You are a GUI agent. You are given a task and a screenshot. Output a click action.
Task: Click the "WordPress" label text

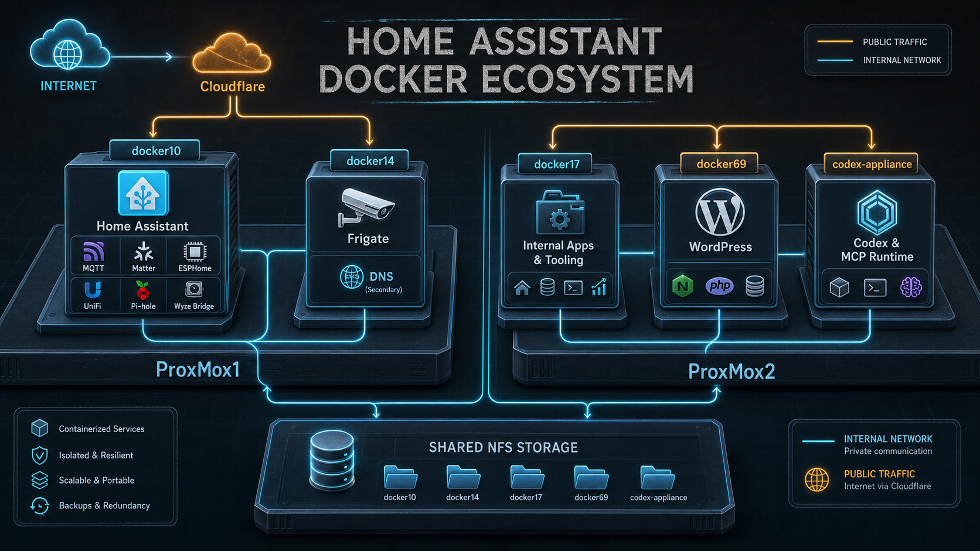click(x=720, y=247)
